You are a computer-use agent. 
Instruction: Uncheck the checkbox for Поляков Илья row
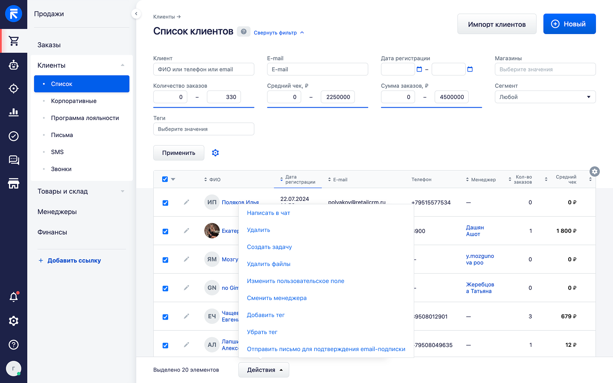tap(165, 203)
